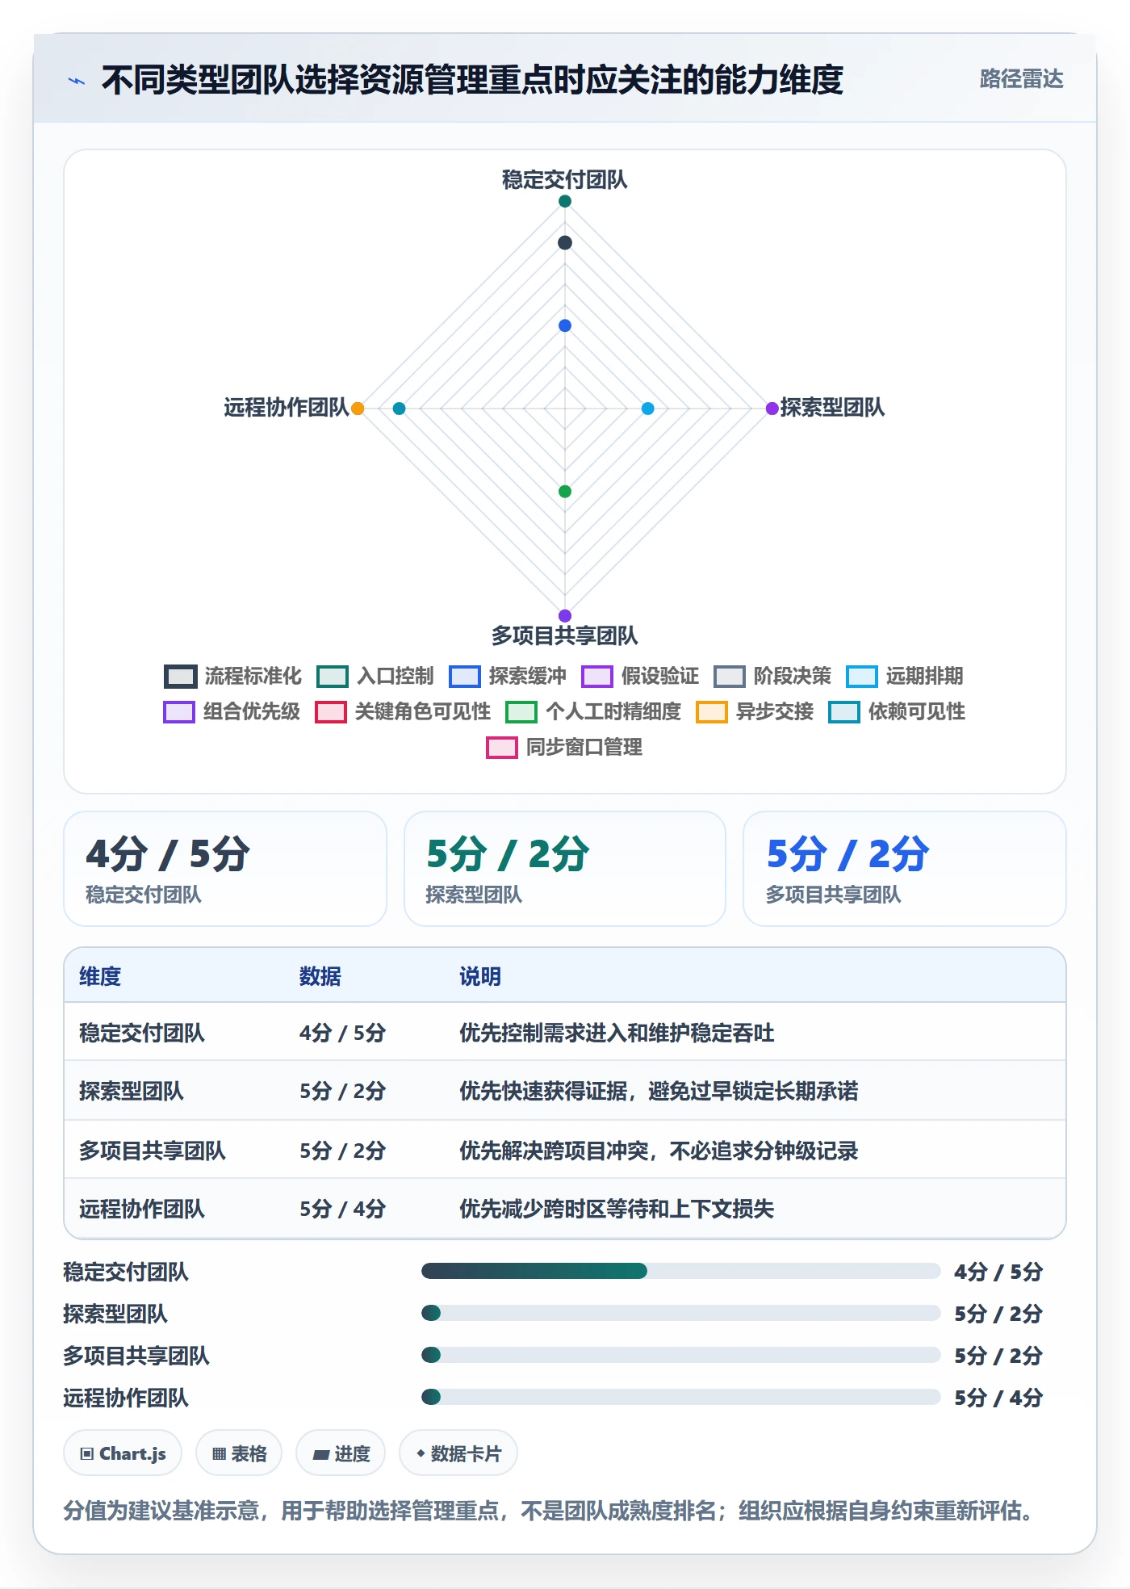The height and width of the screenshot is (1589, 1130).
Task: Click the 稳定交付团队 axis label above the radar
Action: pos(565,179)
